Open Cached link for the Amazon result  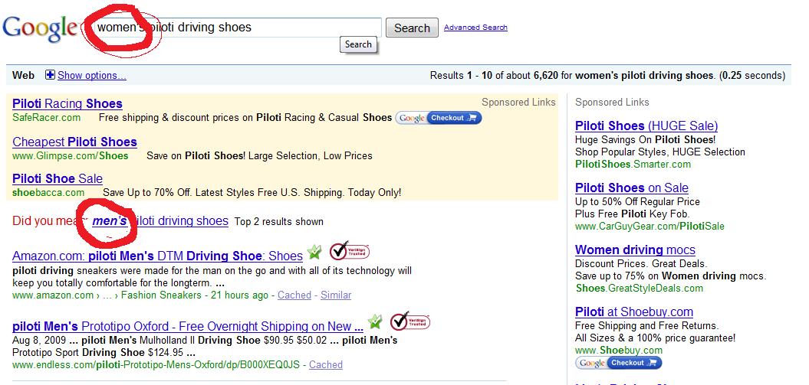[x=294, y=295]
